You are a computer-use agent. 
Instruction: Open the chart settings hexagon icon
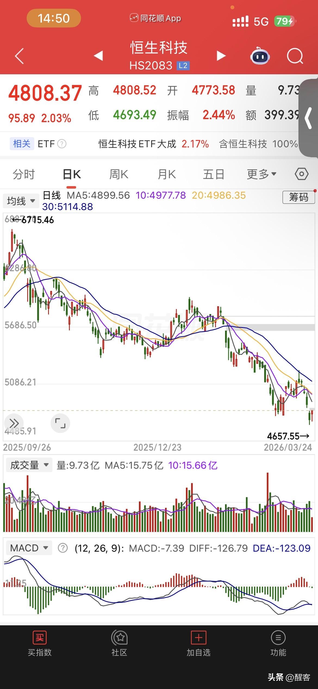click(302, 174)
